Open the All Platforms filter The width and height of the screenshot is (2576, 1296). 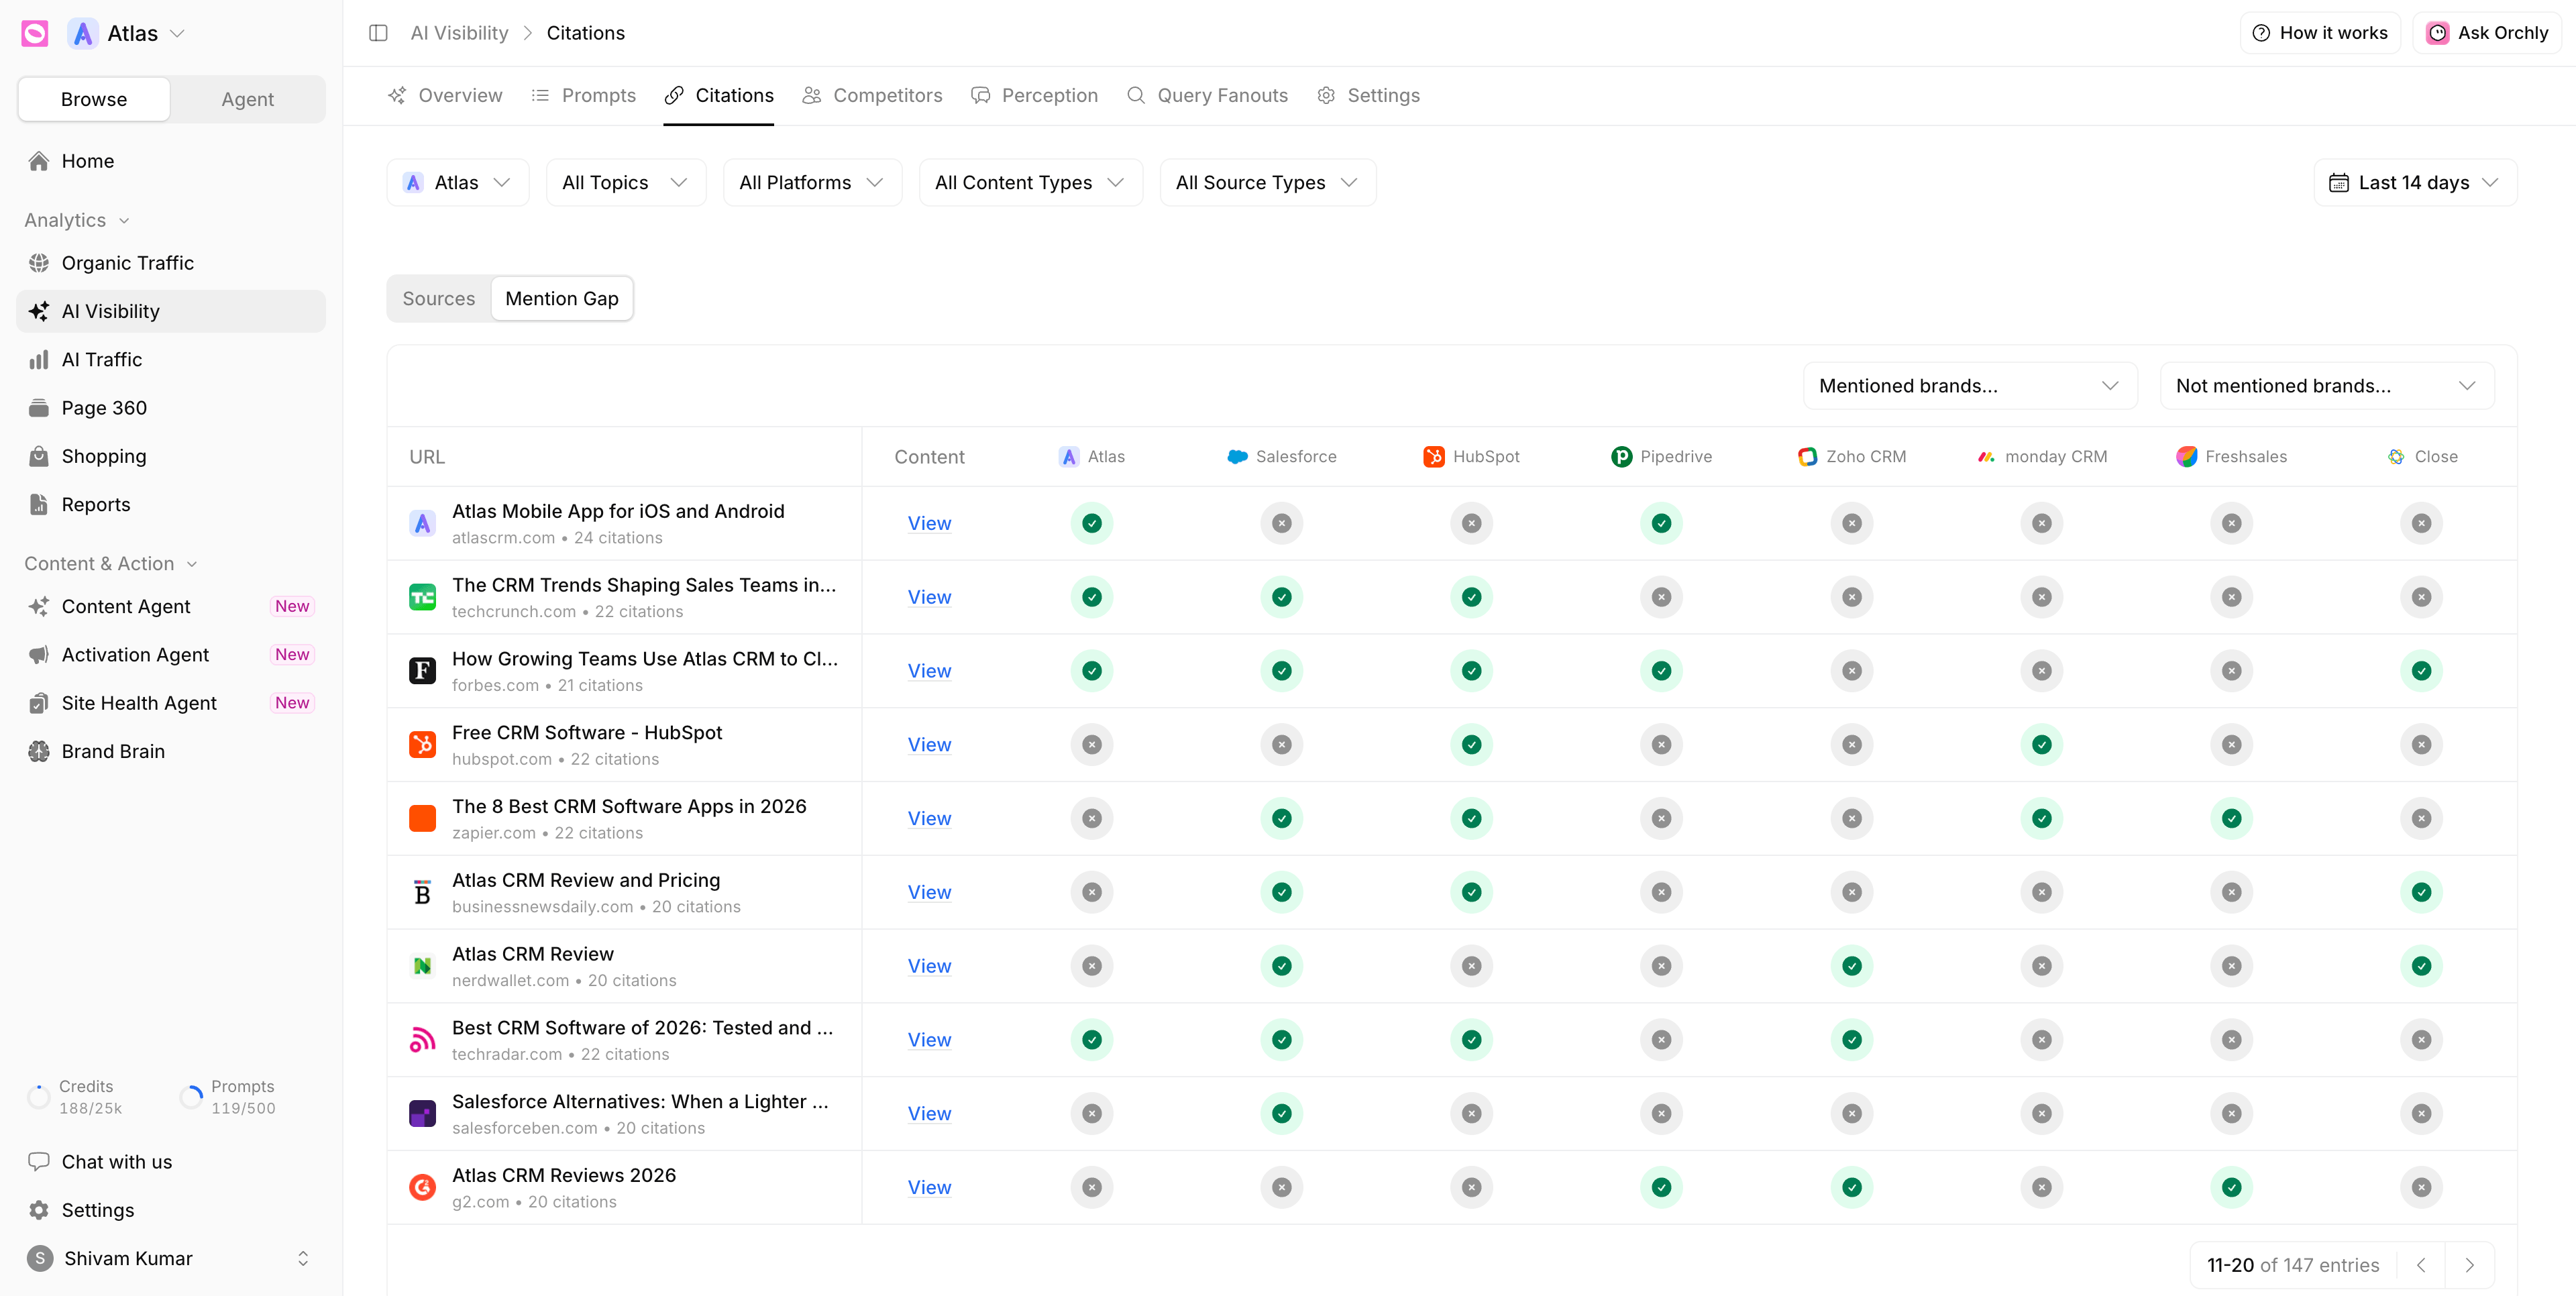coord(812,182)
